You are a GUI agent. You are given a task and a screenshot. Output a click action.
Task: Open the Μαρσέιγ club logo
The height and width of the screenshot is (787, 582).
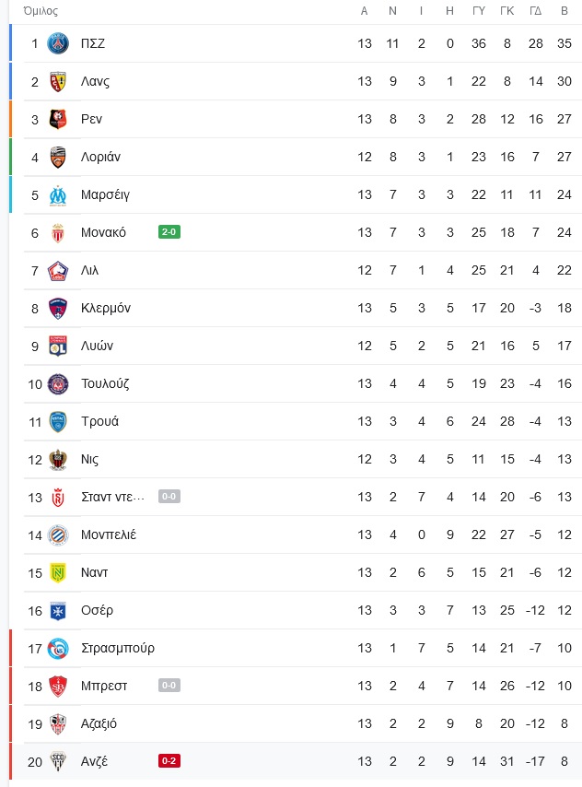[x=58, y=194]
